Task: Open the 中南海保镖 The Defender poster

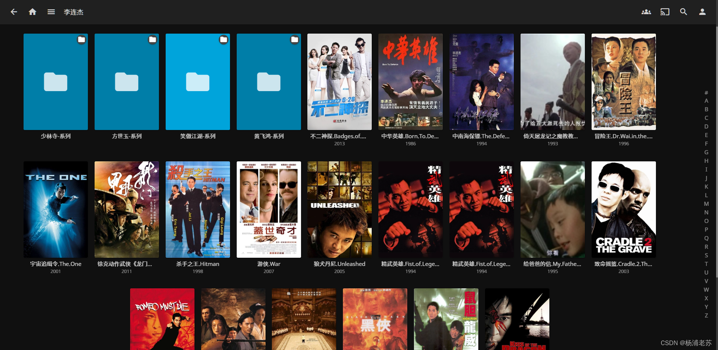Action: coord(482,82)
